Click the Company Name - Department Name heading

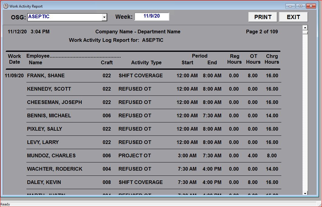pos(138,32)
